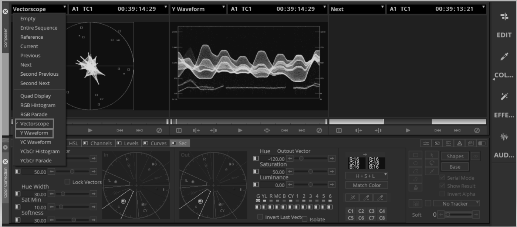Image resolution: width=517 pixels, height=227 pixels.
Task: Click the Shapes button
Action: click(455, 156)
